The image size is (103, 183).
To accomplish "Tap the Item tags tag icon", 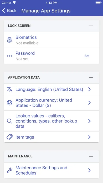I will tap(9, 137).
